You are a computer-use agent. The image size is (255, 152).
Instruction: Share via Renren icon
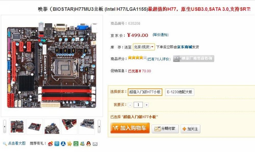click(63, 144)
